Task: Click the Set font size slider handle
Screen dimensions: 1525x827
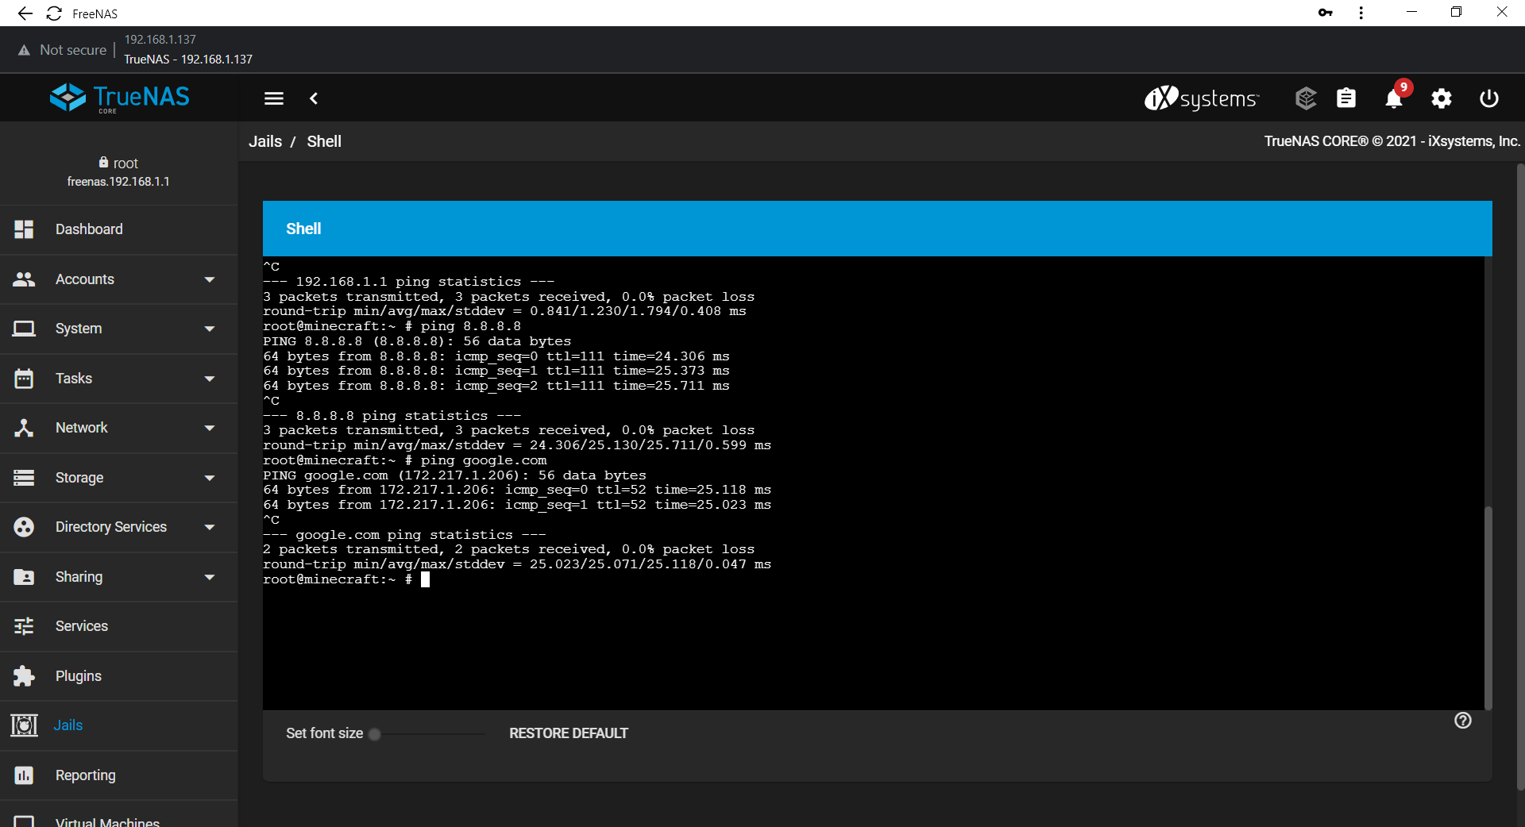Action: (x=375, y=734)
